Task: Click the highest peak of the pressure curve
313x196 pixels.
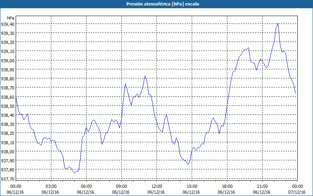Action: pyautogui.click(x=277, y=24)
